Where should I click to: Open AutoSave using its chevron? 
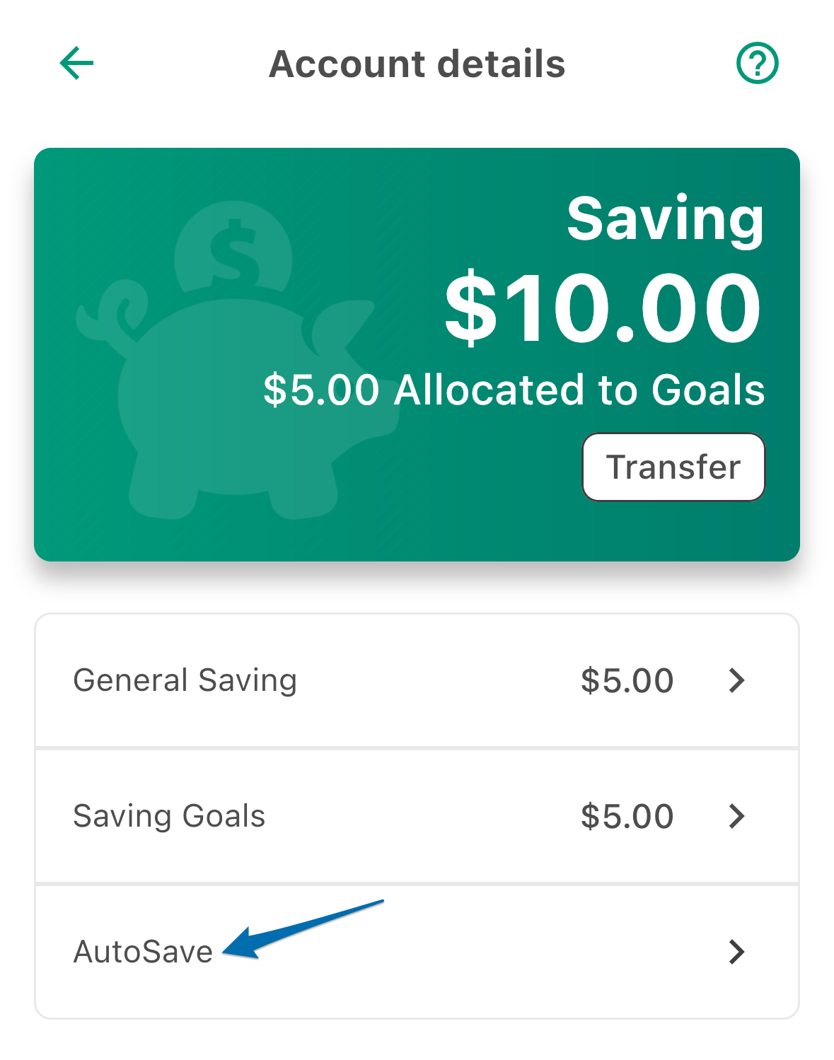coord(736,952)
